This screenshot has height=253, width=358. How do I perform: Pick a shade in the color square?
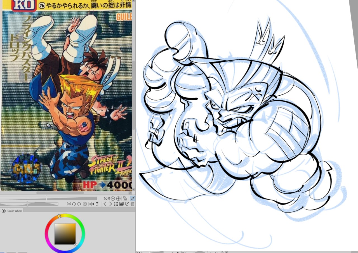click(65, 234)
